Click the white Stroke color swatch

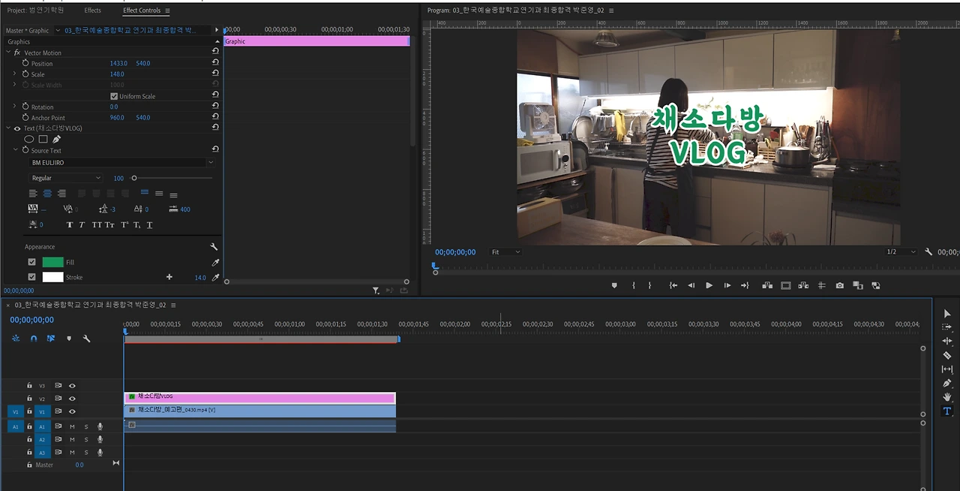click(x=52, y=277)
